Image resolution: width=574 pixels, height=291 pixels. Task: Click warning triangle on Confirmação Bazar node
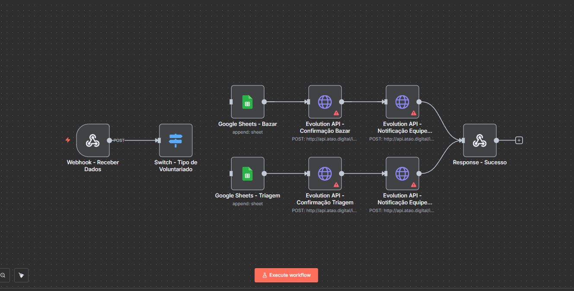(x=336, y=113)
